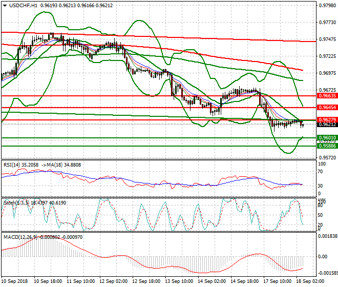The height and width of the screenshot is (287, 338).
Task: Click the 14 Sep 18:00 time axis label
Action: point(244,281)
